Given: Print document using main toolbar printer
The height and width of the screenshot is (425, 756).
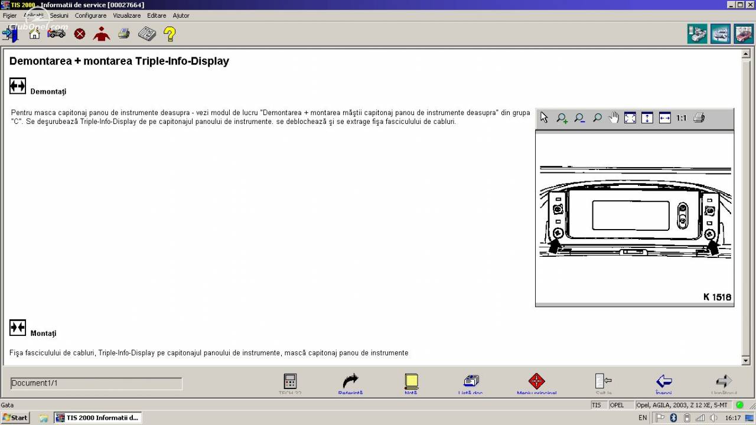Looking at the screenshot, I should point(123,34).
